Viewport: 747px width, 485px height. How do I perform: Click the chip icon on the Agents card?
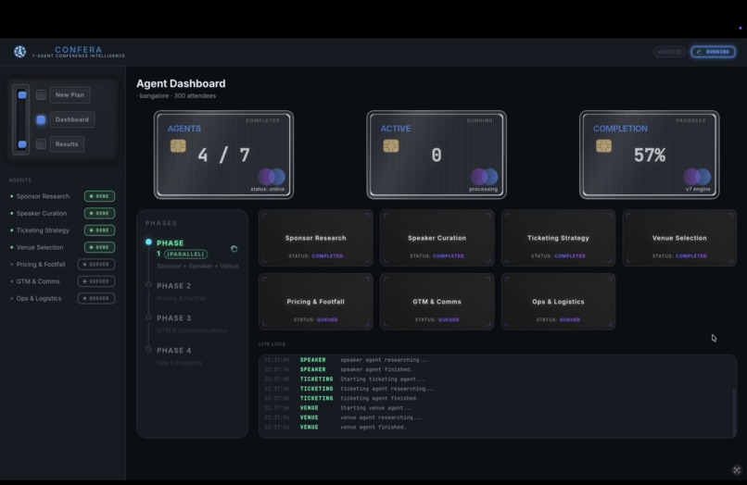178,145
